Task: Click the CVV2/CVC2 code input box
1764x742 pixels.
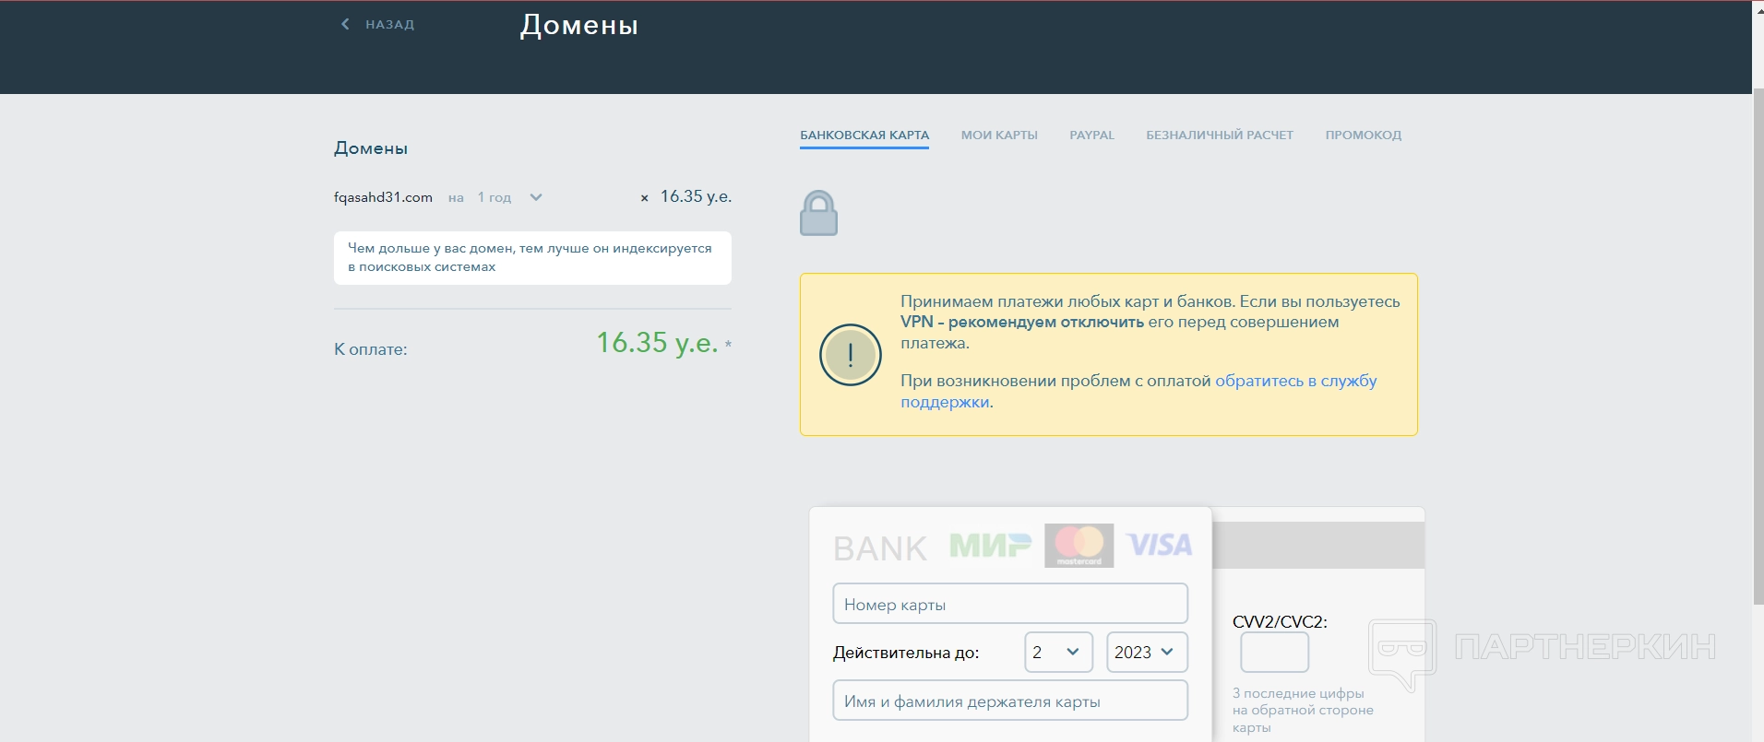Action: click(x=1274, y=653)
